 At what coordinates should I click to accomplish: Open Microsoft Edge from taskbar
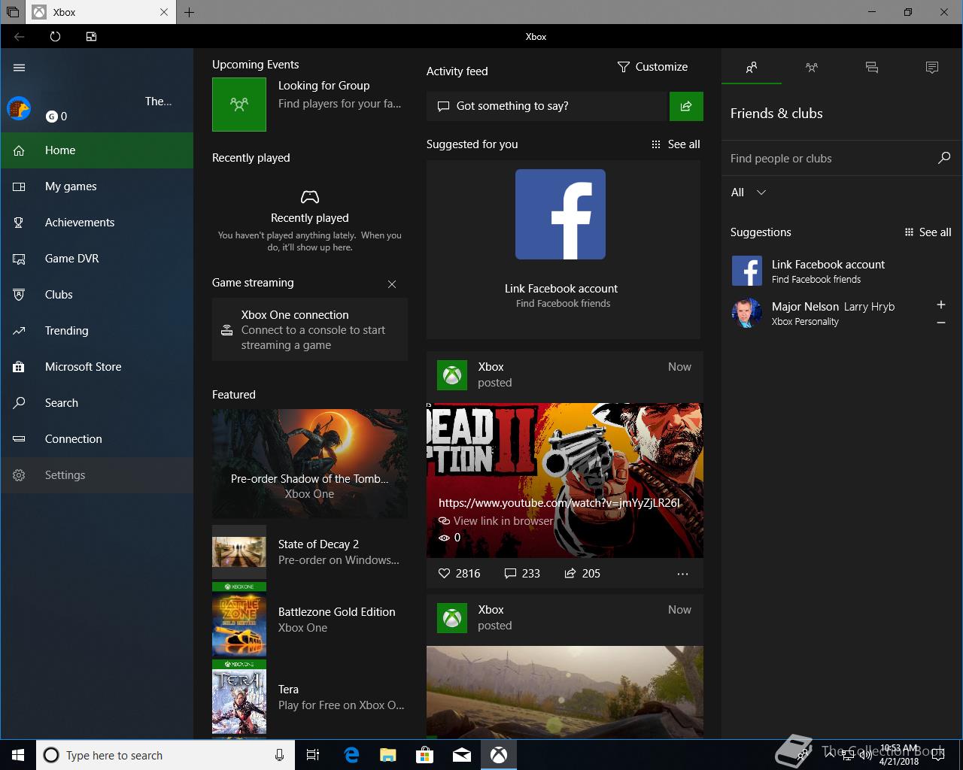click(351, 755)
